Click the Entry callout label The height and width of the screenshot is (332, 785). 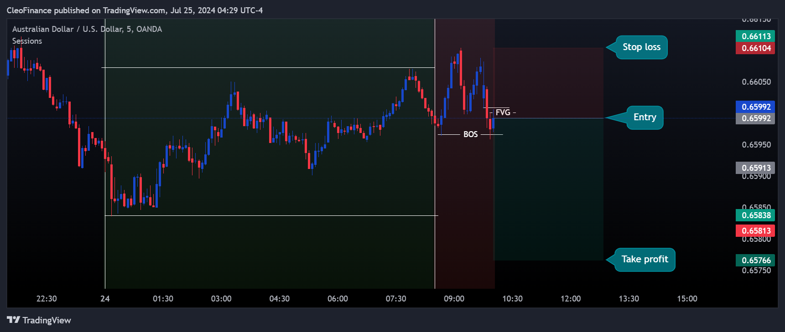point(645,117)
